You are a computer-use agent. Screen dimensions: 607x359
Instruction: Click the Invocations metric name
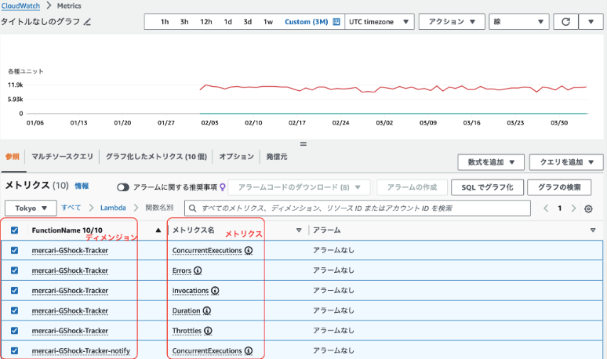tap(191, 291)
